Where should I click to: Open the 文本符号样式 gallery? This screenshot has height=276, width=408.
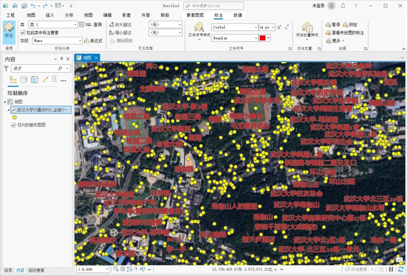tap(199, 32)
